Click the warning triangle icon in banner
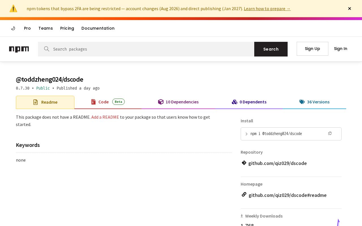 (x=13, y=8)
